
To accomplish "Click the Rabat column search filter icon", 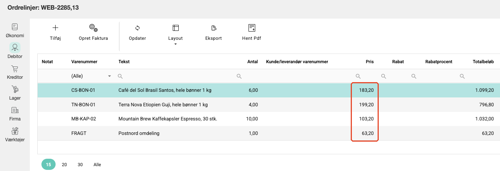I will pos(383,76).
